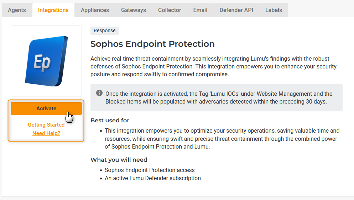Image resolution: width=354 pixels, height=200 pixels.
Task: Click the Best used for heading
Action: [x=110, y=120]
